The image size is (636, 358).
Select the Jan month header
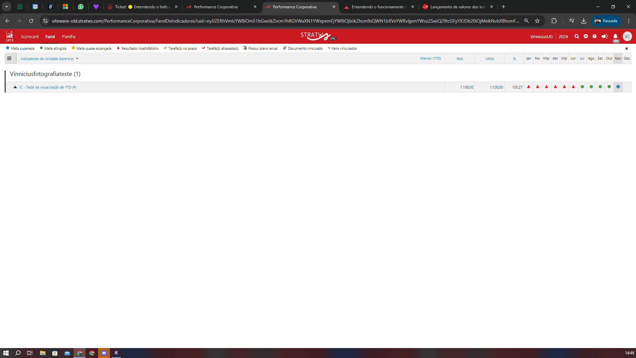(x=528, y=59)
